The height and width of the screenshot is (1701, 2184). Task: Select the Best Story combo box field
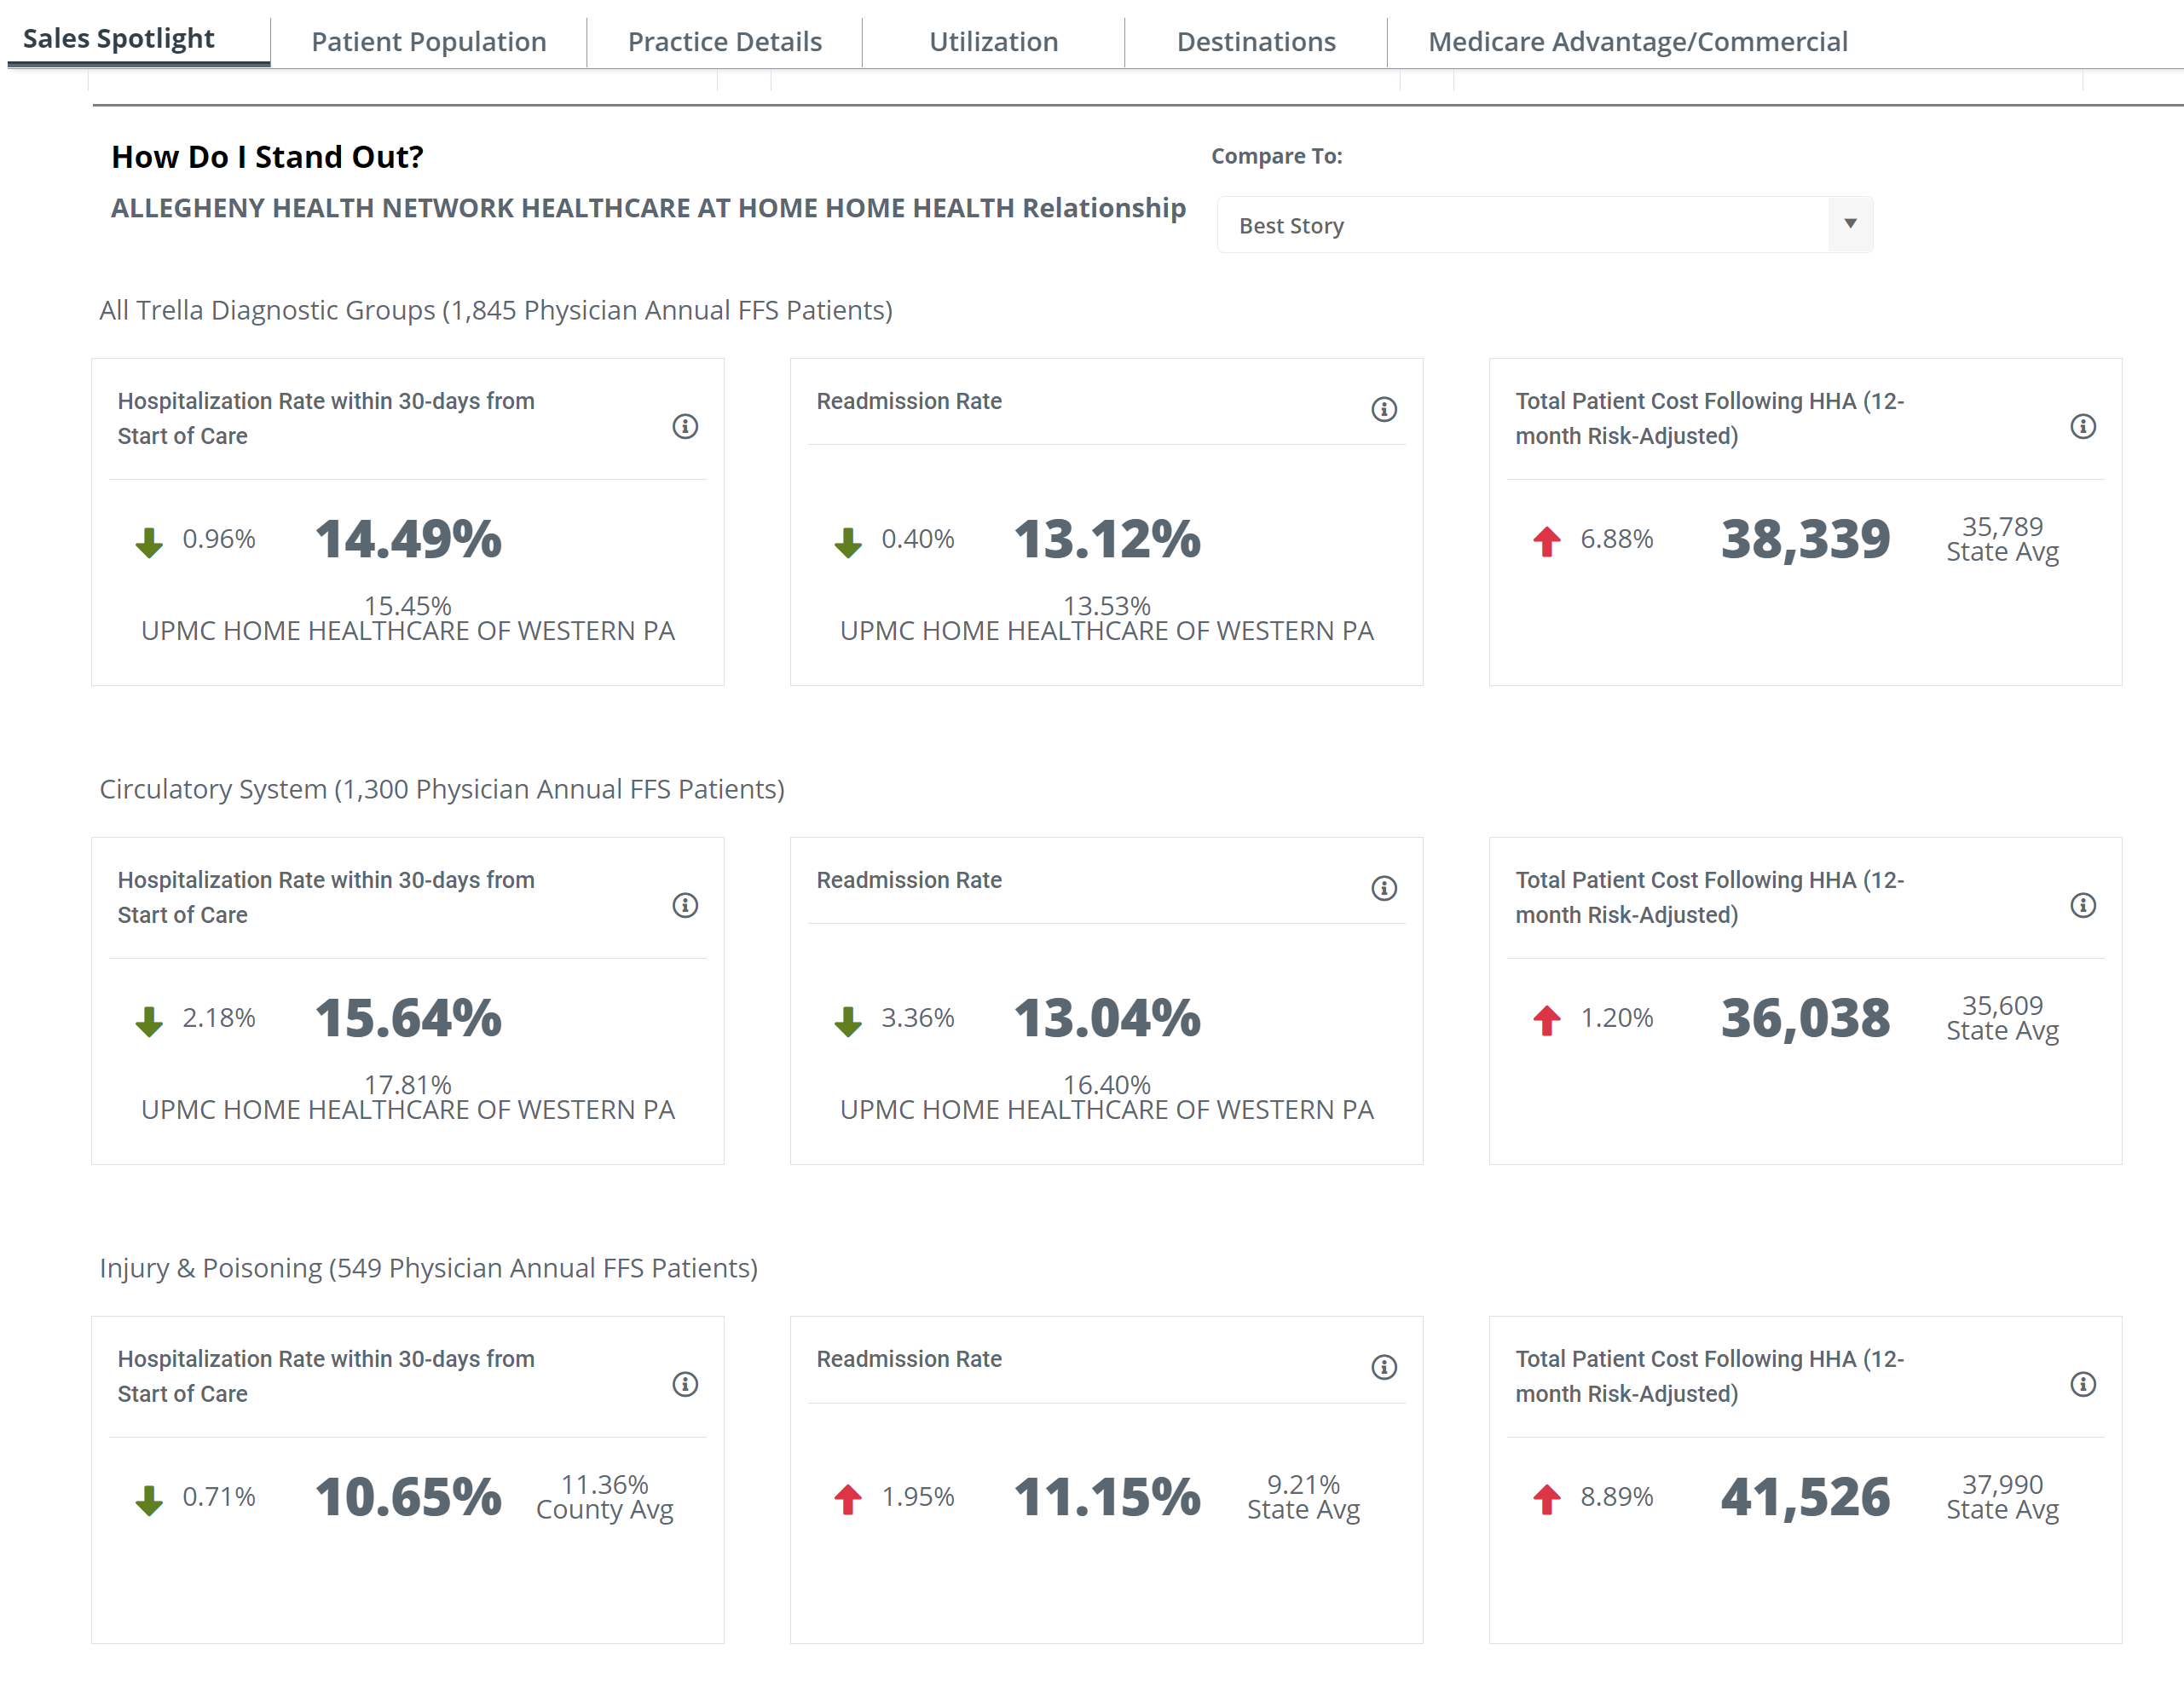pos(1544,225)
